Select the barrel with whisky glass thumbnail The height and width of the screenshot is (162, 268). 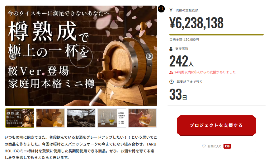(x=50, y=118)
